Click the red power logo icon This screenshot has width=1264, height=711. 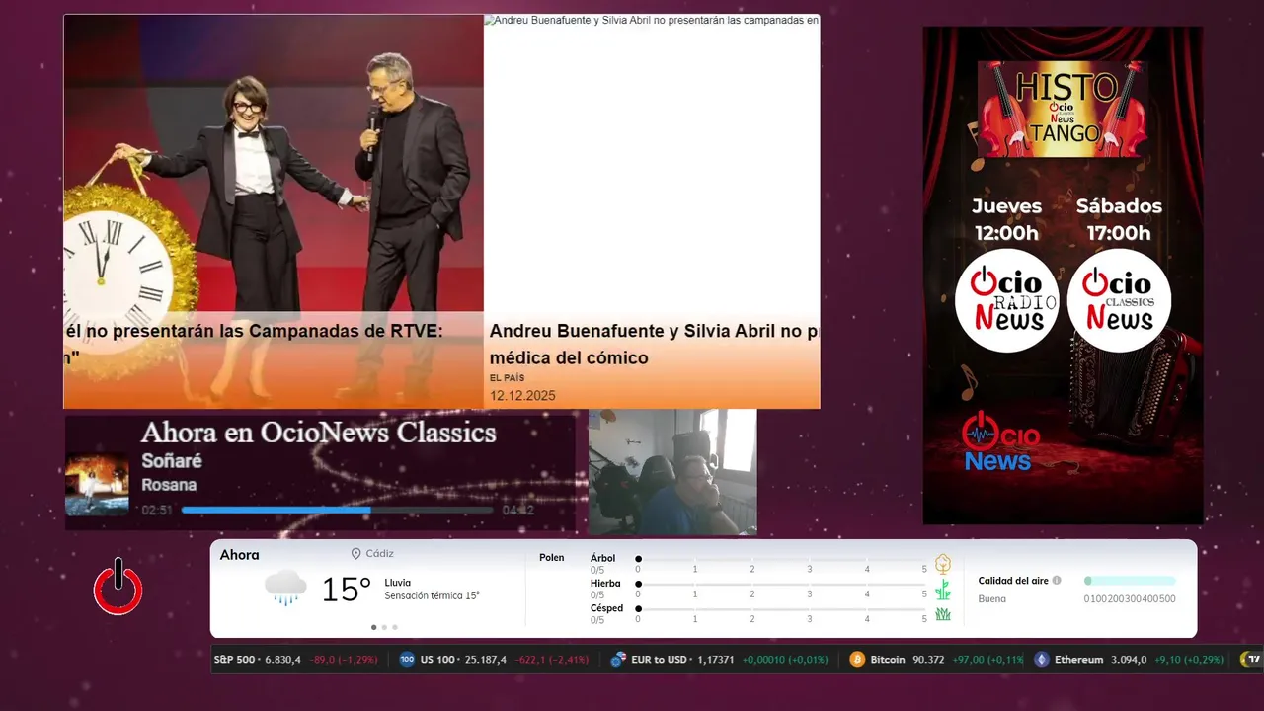pyautogui.click(x=118, y=587)
